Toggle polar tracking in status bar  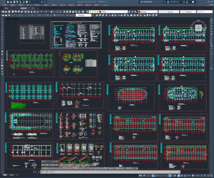(x=156, y=176)
